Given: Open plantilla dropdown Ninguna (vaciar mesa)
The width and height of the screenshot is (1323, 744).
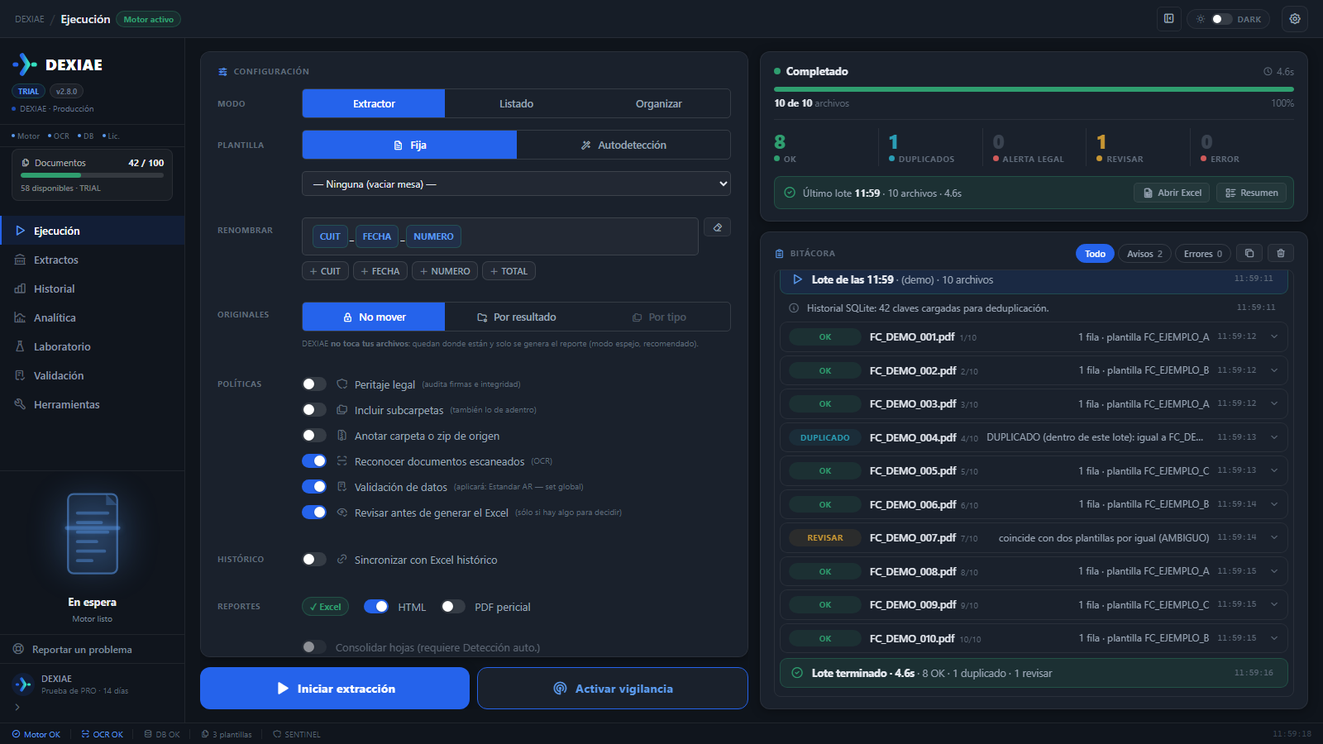Looking at the screenshot, I should pos(516,184).
